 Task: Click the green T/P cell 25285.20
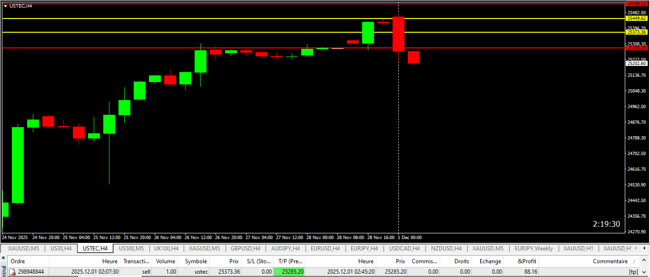click(289, 272)
